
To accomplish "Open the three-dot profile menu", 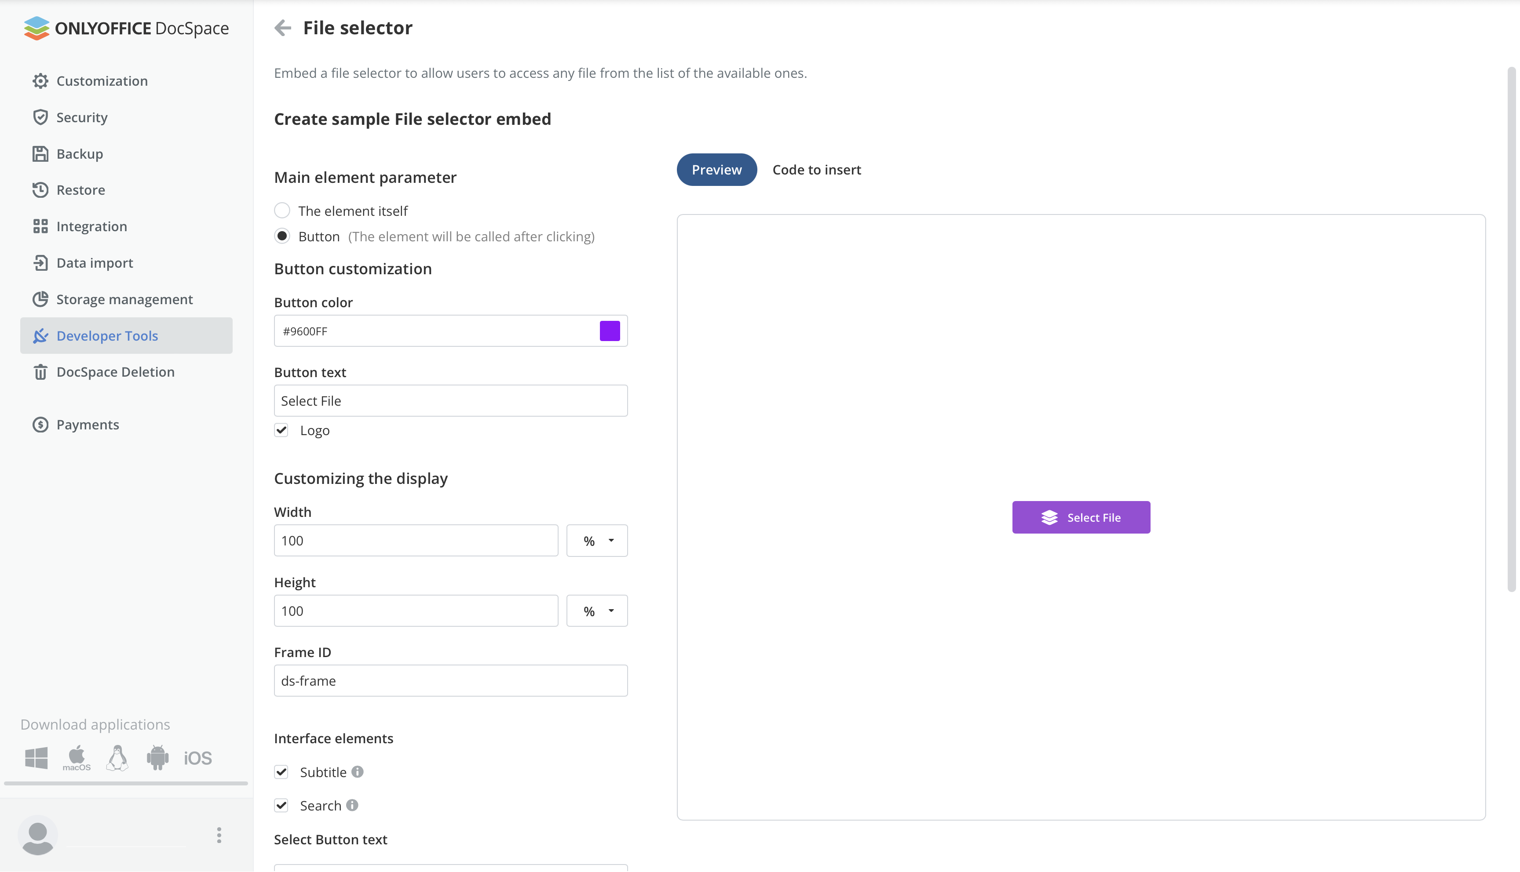I will (x=219, y=835).
